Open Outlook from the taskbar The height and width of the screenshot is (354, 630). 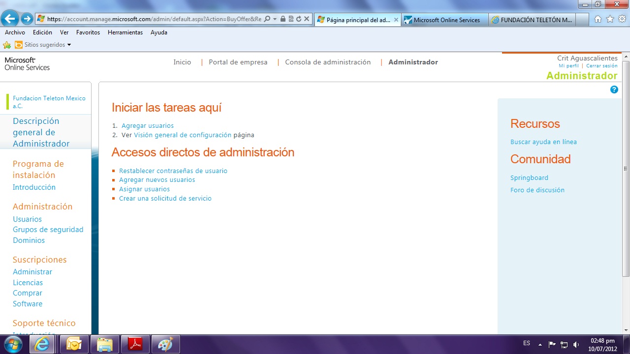[x=74, y=344]
